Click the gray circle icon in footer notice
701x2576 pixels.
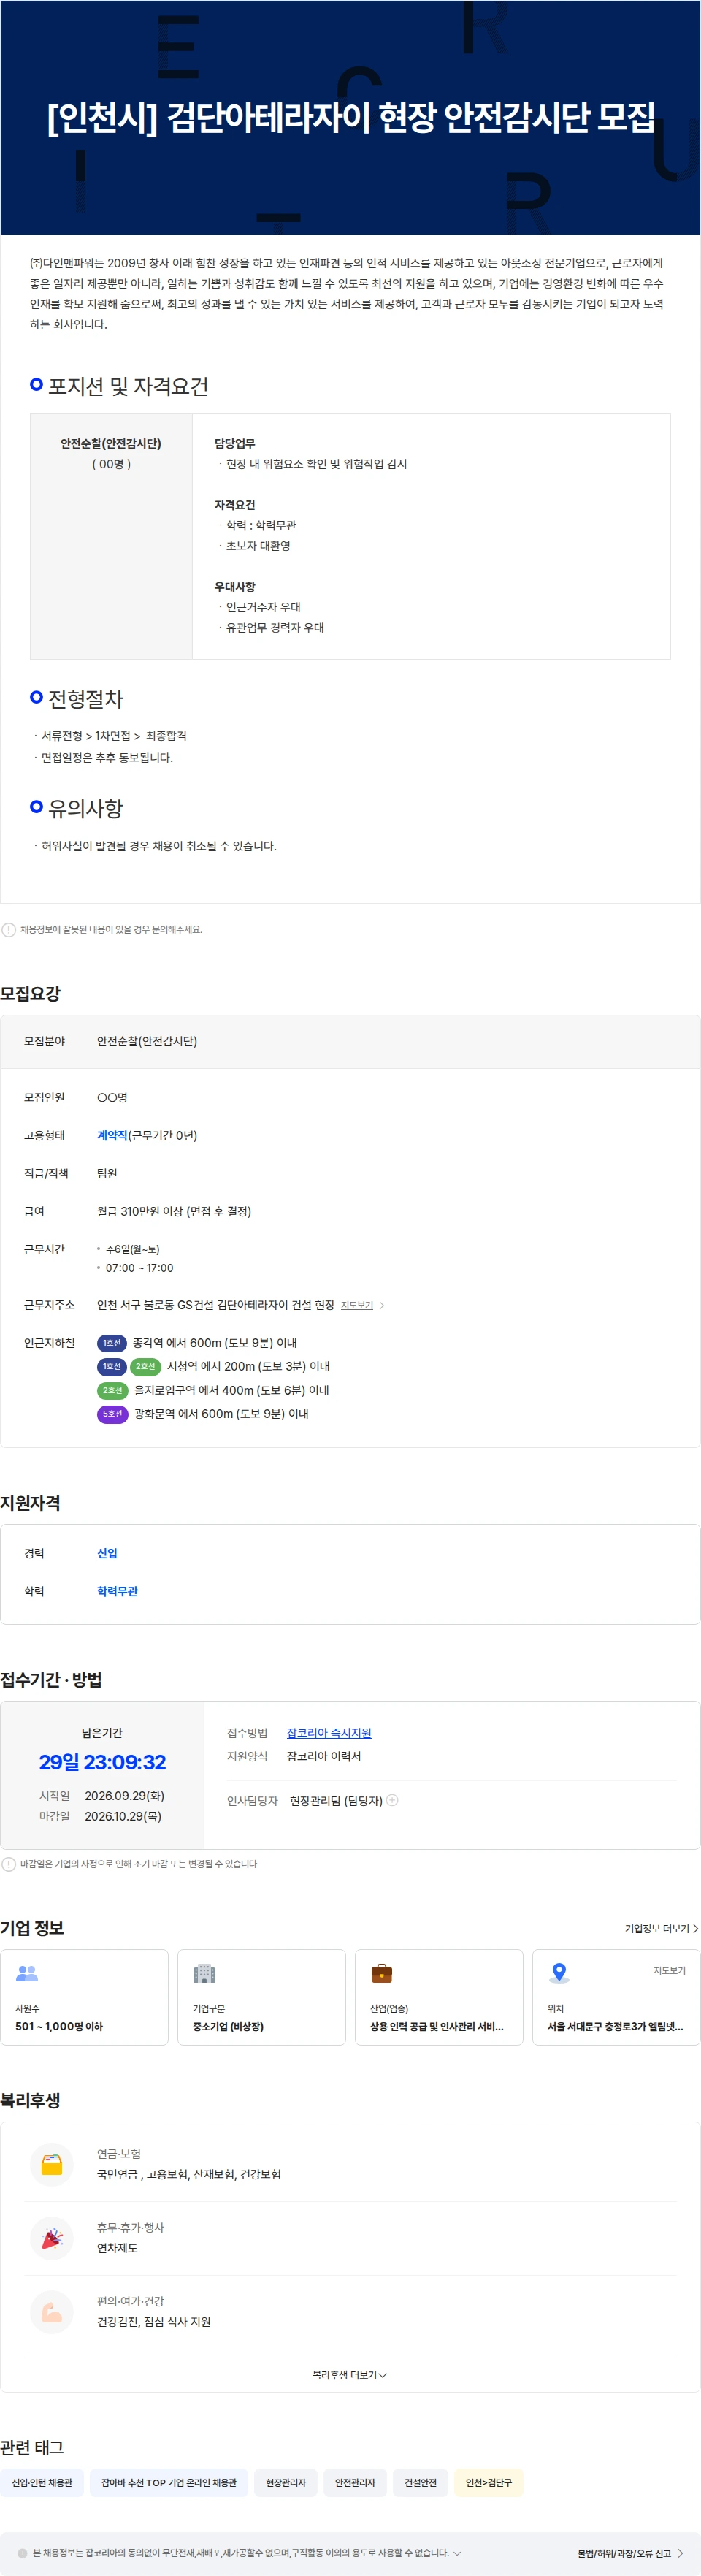coord(23,2553)
